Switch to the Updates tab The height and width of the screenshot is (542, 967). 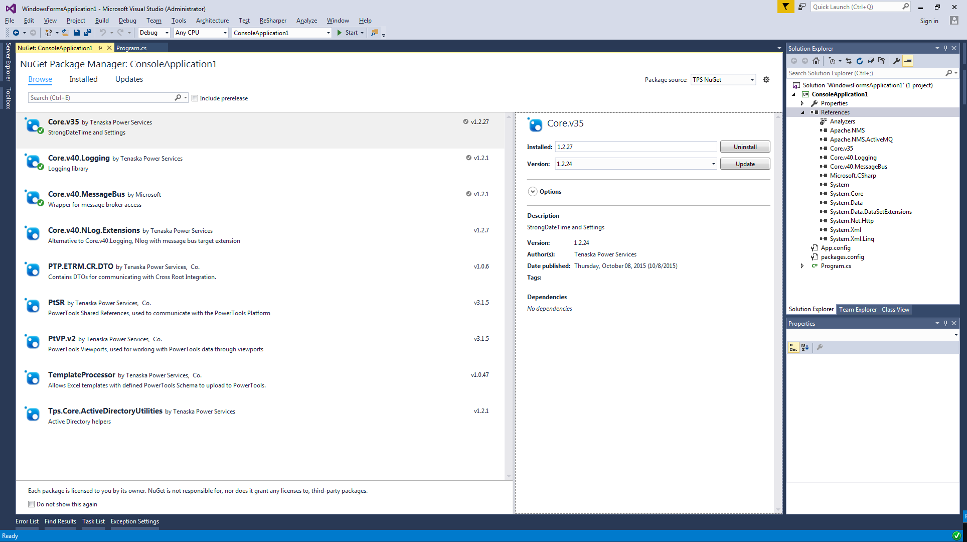[x=129, y=79]
